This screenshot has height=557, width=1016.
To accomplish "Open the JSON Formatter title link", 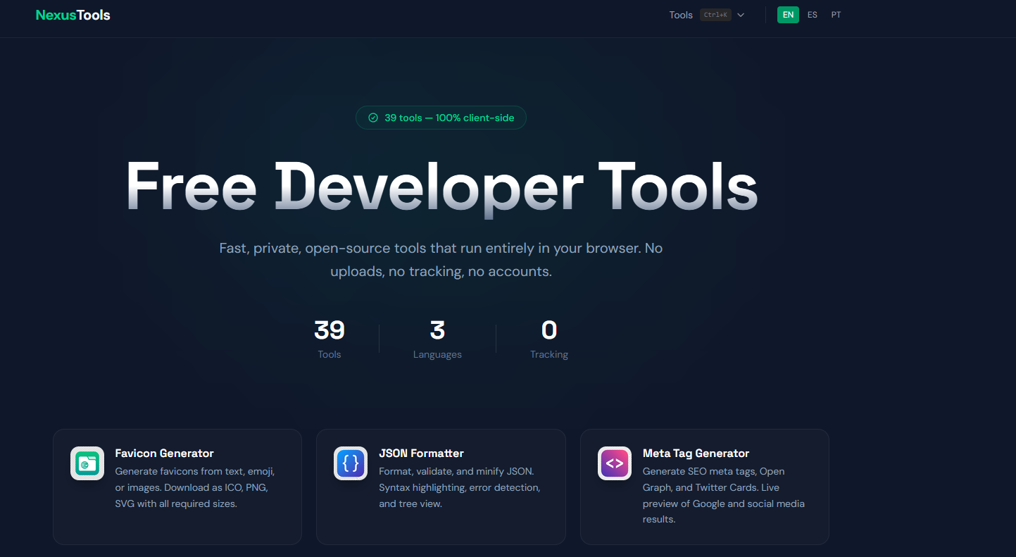I will 421,453.
